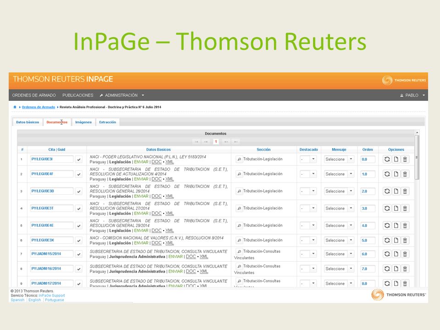440x330 pixels.
Task: Select pager page number 1
Action: coord(216,142)
